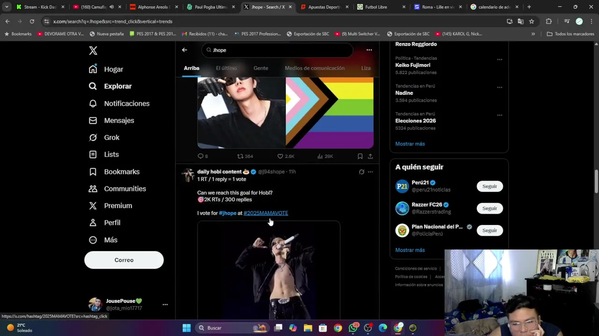This screenshot has height=336, width=599.
Task: Open Grok from the sidebar
Action: tap(104, 138)
